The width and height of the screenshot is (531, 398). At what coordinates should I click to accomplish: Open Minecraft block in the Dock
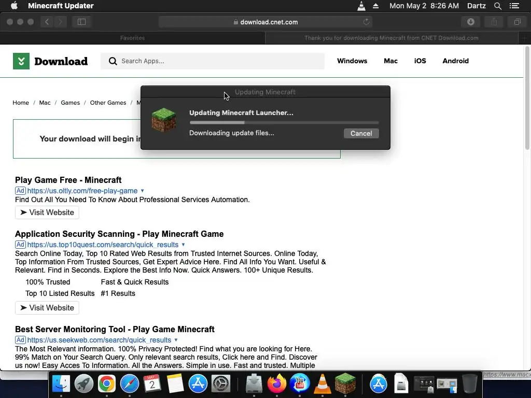[345, 384]
